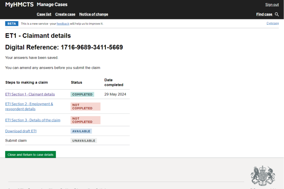Click the BETA tag in the banner
Viewport: 284px width, 189px height.
tap(12, 24)
